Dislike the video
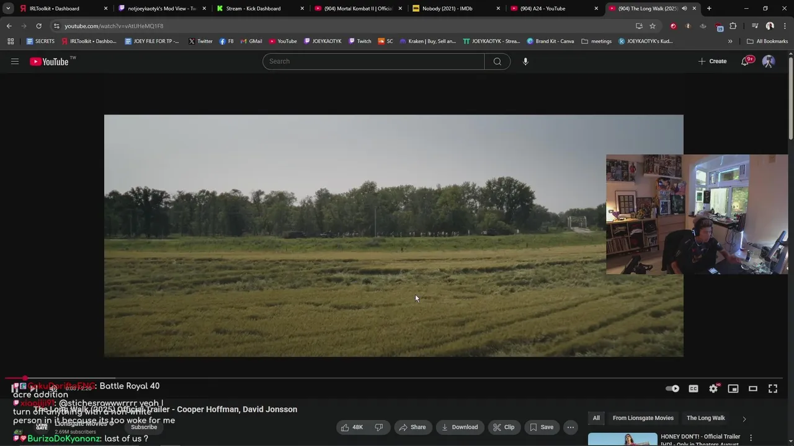 (378, 427)
